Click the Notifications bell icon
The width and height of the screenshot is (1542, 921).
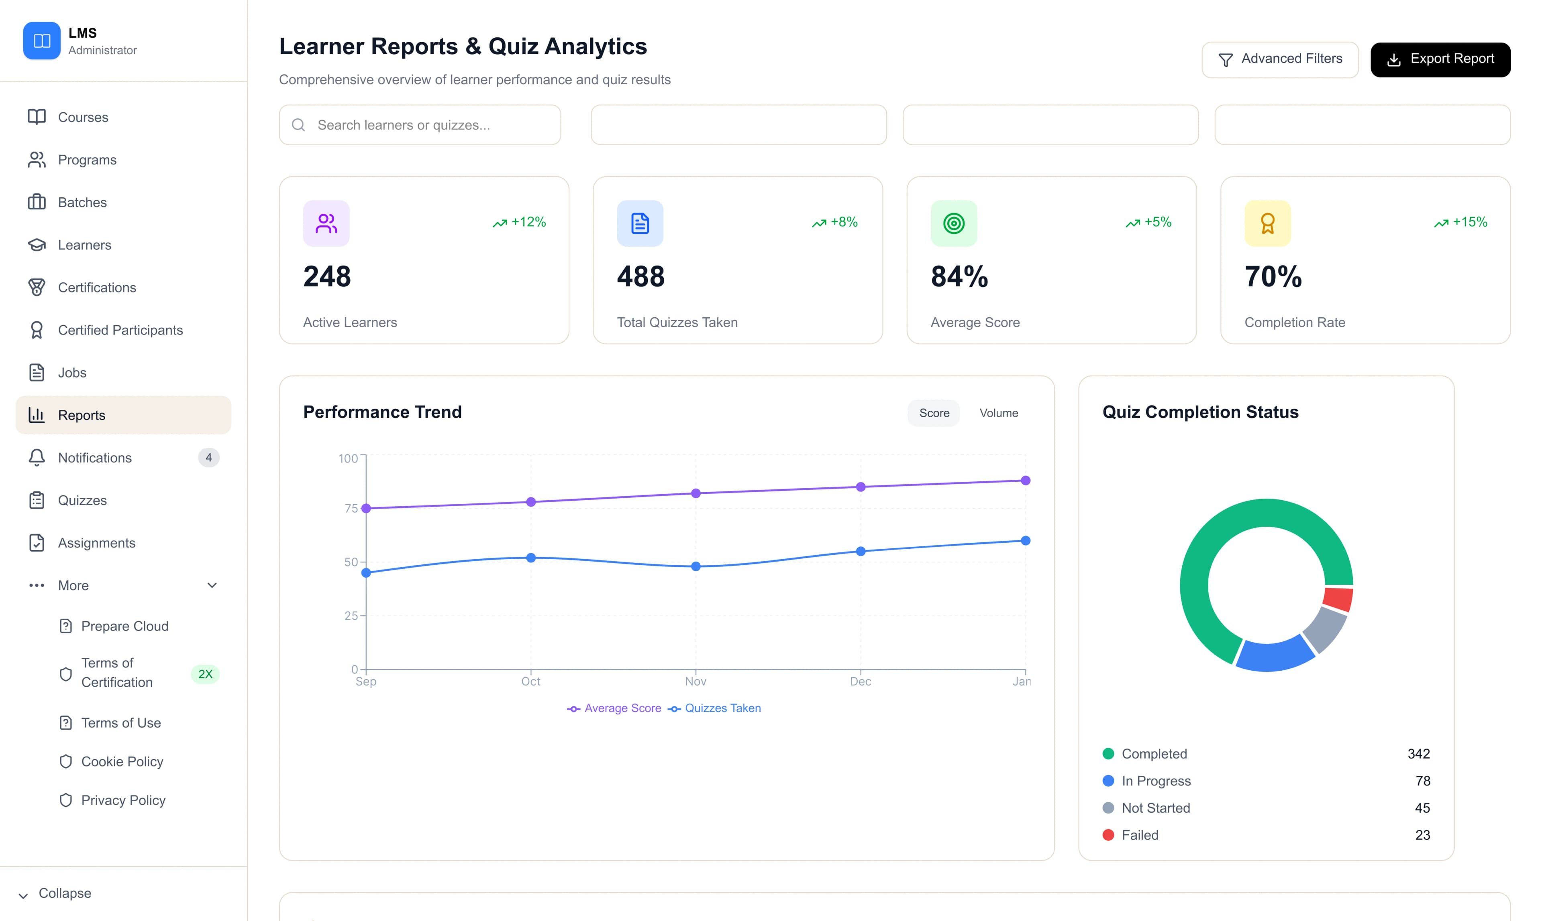pyautogui.click(x=37, y=457)
